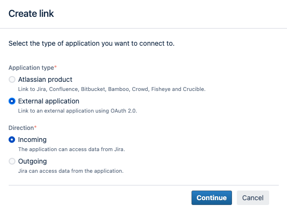
Task: Choose the Outgoing direction radio button
Action: [x=12, y=161]
